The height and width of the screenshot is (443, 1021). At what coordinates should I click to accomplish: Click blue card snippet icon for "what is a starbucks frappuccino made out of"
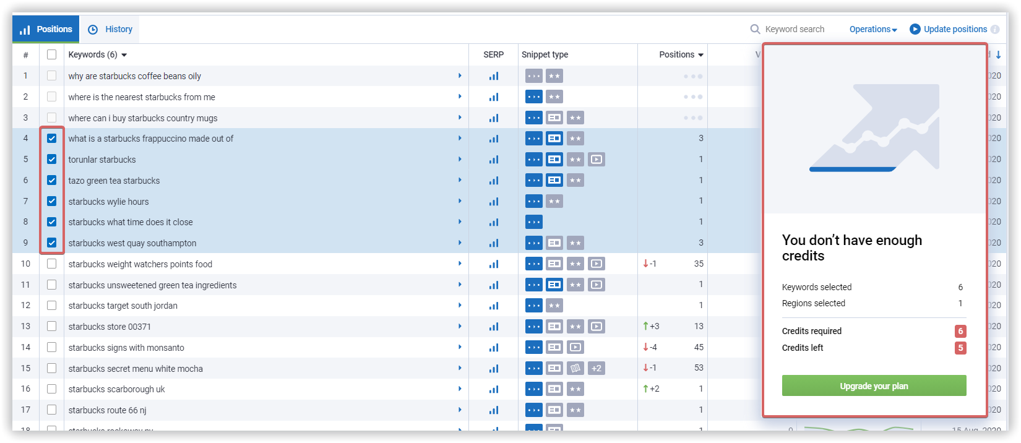(554, 139)
